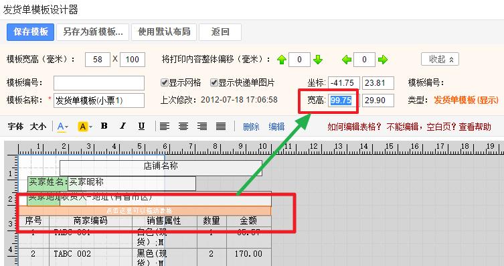Toggle 显示网格 checkbox

(x=164, y=82)
